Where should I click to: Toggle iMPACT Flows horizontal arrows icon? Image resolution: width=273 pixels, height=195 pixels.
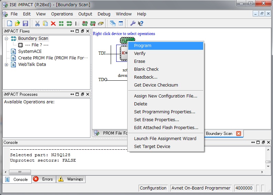[x=72, y=31]
